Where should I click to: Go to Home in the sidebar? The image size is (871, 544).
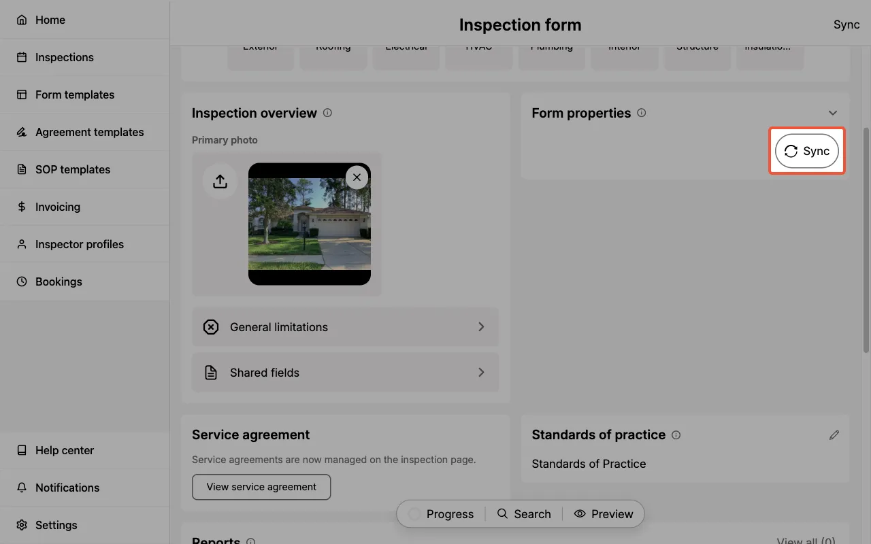pyautogui.click(x=84, y=20)
